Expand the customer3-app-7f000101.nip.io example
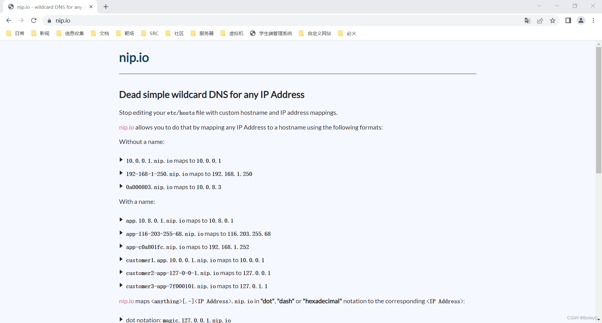Viewport: 602px width, 323px height. 121,285
